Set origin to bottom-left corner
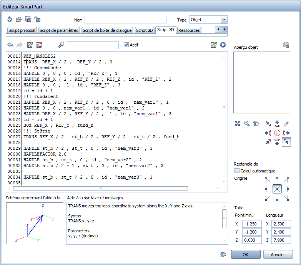The image size is (301, 265). click(268, 198)
